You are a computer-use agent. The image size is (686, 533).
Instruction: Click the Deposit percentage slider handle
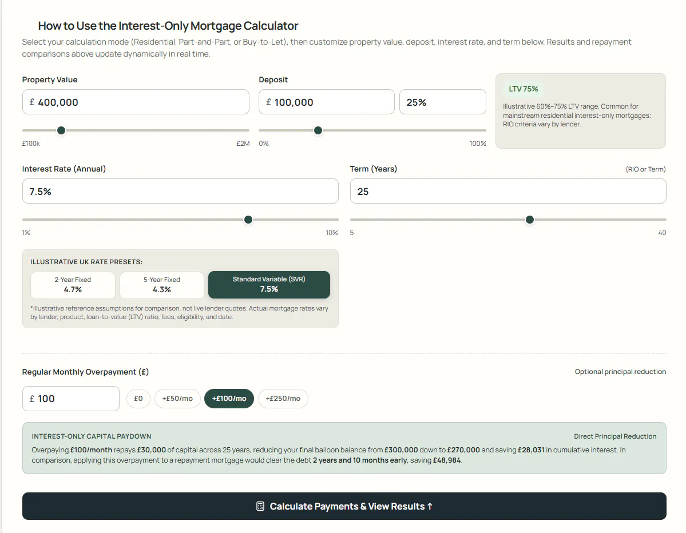[318, 130]
